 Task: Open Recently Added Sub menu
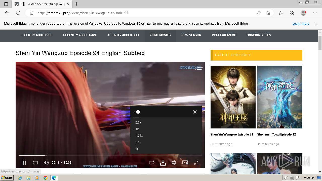coord(36,35)
